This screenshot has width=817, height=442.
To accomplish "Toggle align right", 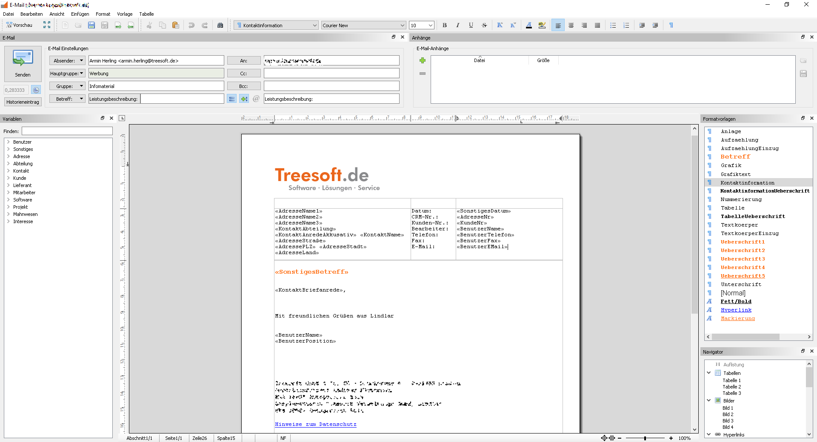I will [584, 25].
